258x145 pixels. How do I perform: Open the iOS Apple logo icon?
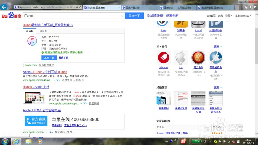[x=181, y=58]
